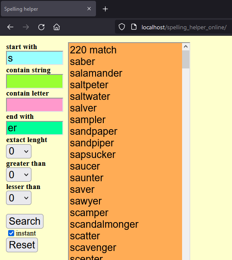Open a new tab with the plus icon
This screenshot has width=232, height=260.
105,9
